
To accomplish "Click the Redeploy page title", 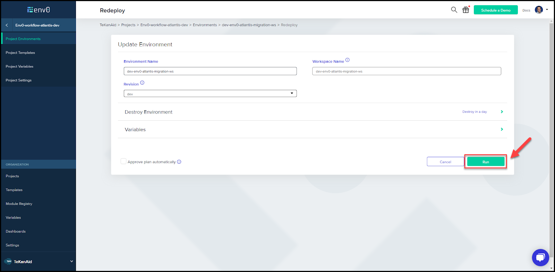I will tap(112, 10).
